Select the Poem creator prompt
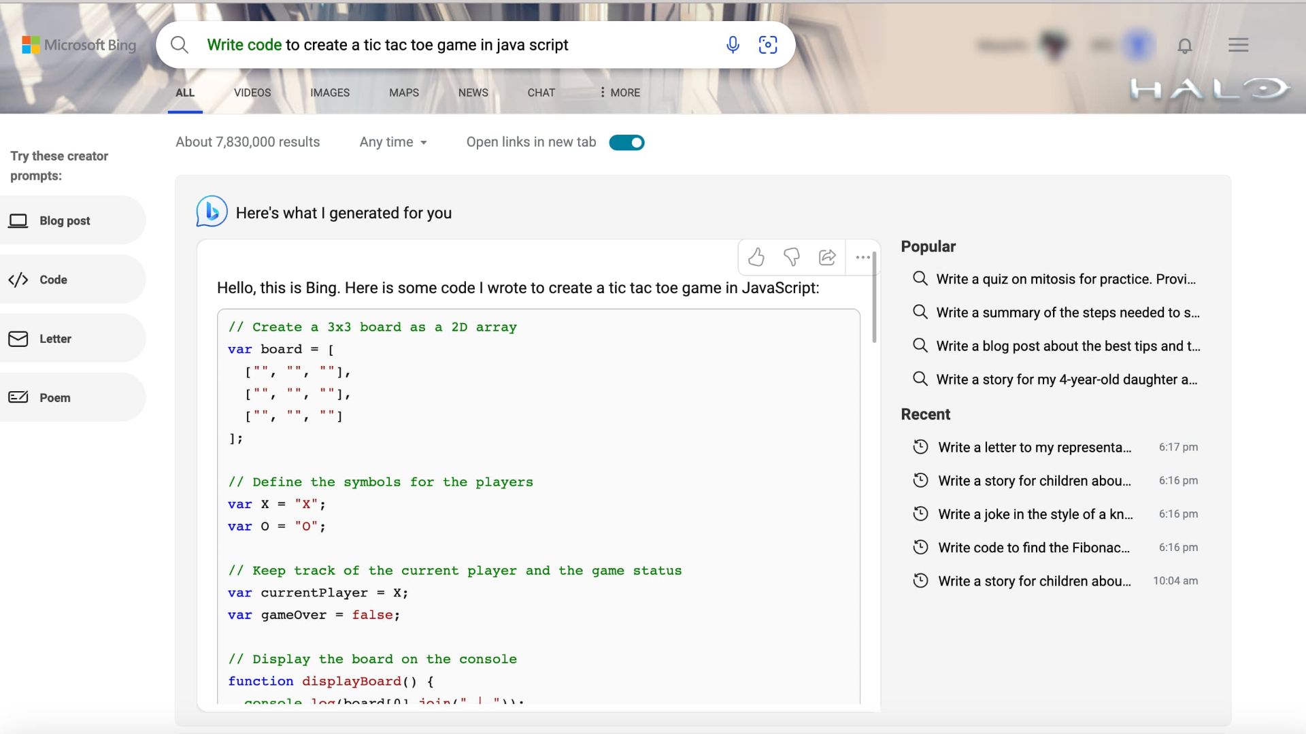The image size is (1306, 734). (54, 397)
